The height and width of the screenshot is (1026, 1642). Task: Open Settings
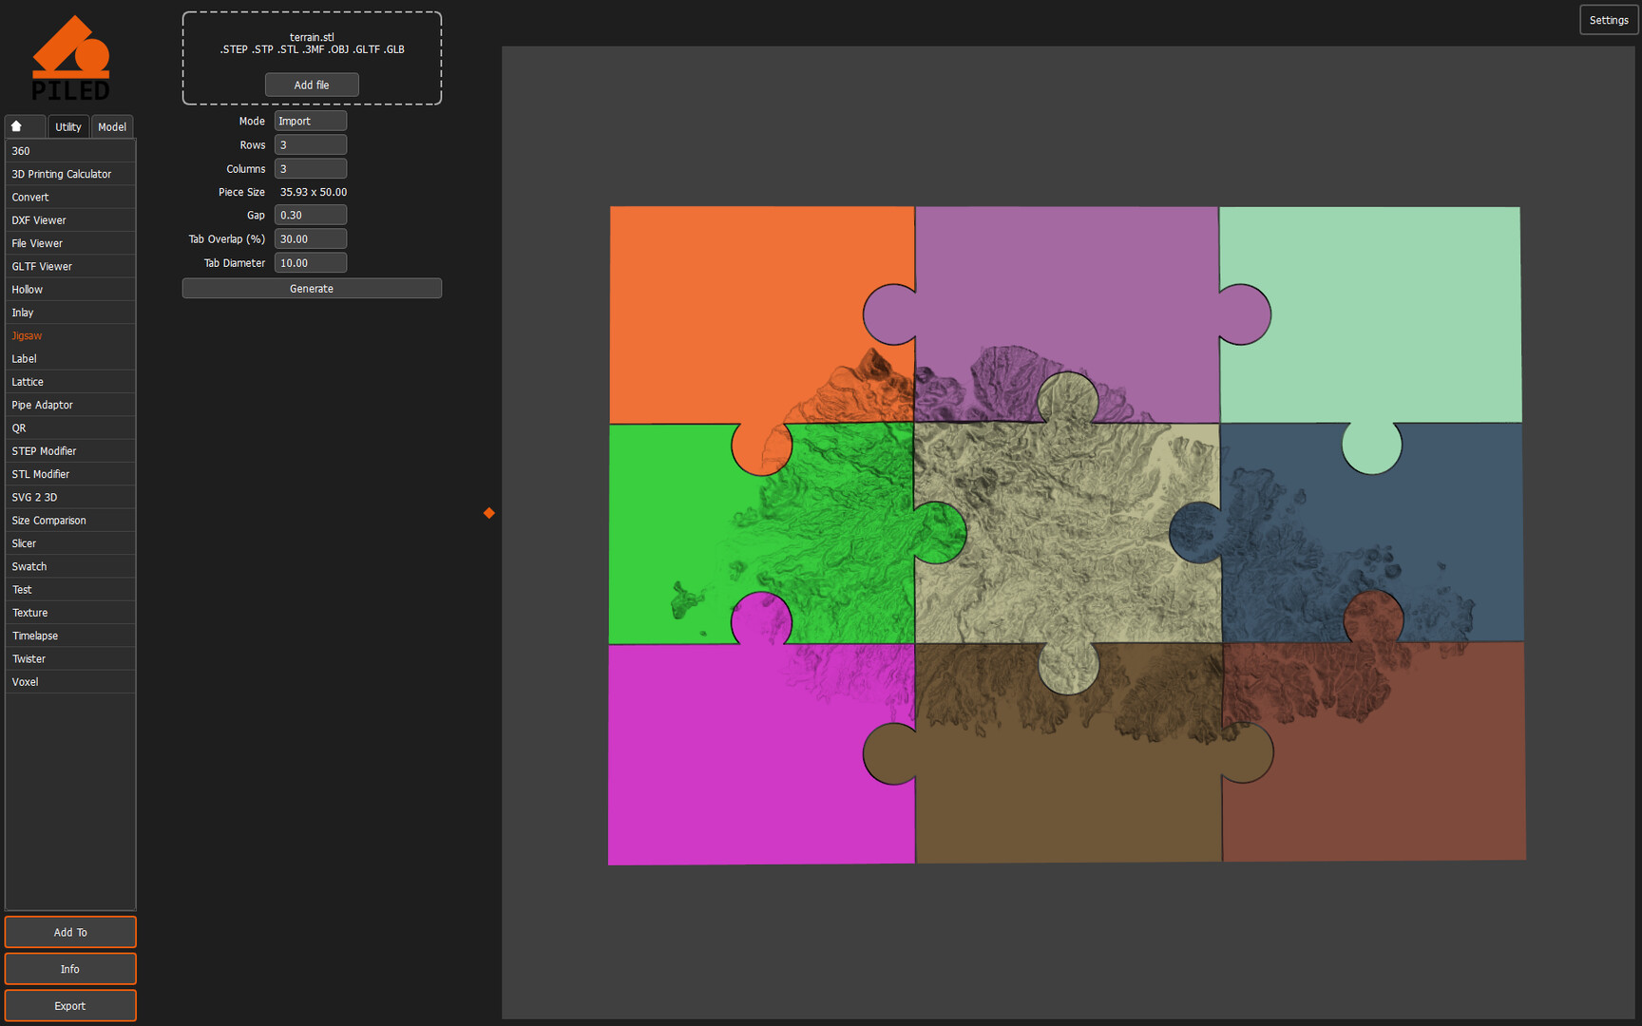1608,20
